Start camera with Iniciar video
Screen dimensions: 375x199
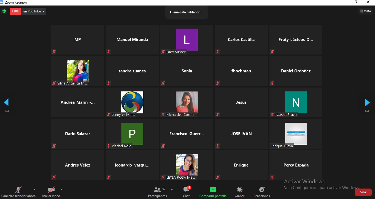click(51, 192)
